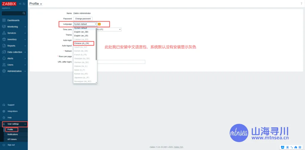Select Chinese (zh_CN) language option
This screenshot has height=150, width=305.
[85, 43]
